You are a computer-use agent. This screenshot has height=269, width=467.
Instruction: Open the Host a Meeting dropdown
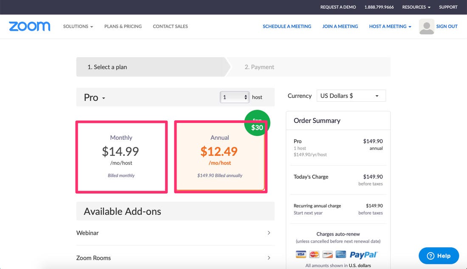click(x=390, y=26)
